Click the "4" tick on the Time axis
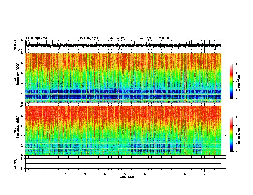Viewport: 253px width, 195px height. pyautogui.click(x=105, y=174)
